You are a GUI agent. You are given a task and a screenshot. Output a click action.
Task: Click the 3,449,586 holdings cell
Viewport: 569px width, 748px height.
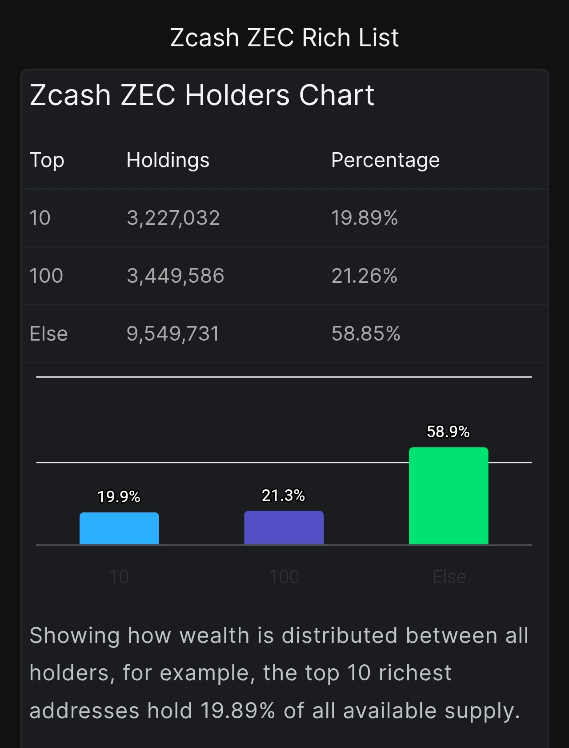coord(176,276)
